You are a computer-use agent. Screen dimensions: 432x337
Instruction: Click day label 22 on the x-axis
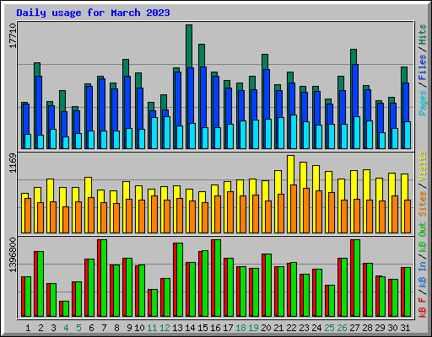pos(291,328)
